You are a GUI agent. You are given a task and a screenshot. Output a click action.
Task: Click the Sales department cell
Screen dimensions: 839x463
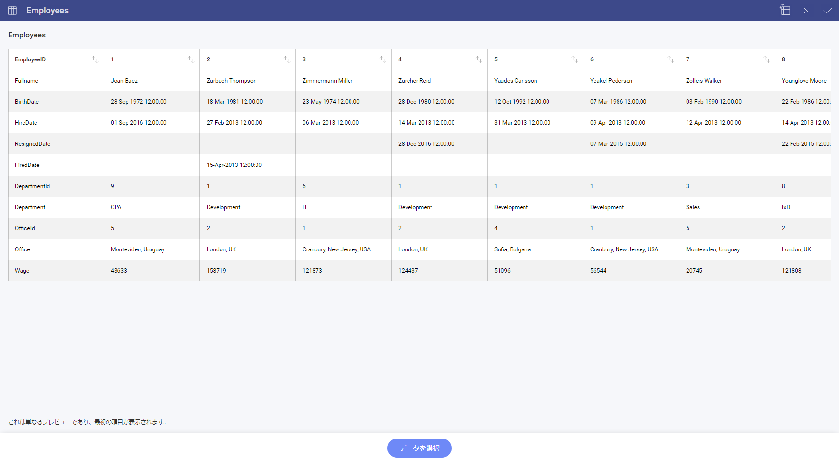727,207
